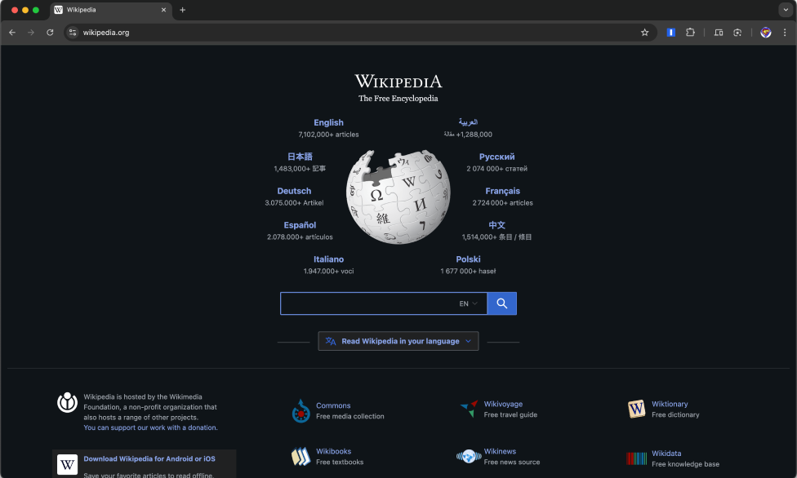Click the browser profile avatar icon
Image resolution: width=797 pixels, height=478 pixels.
765,32
